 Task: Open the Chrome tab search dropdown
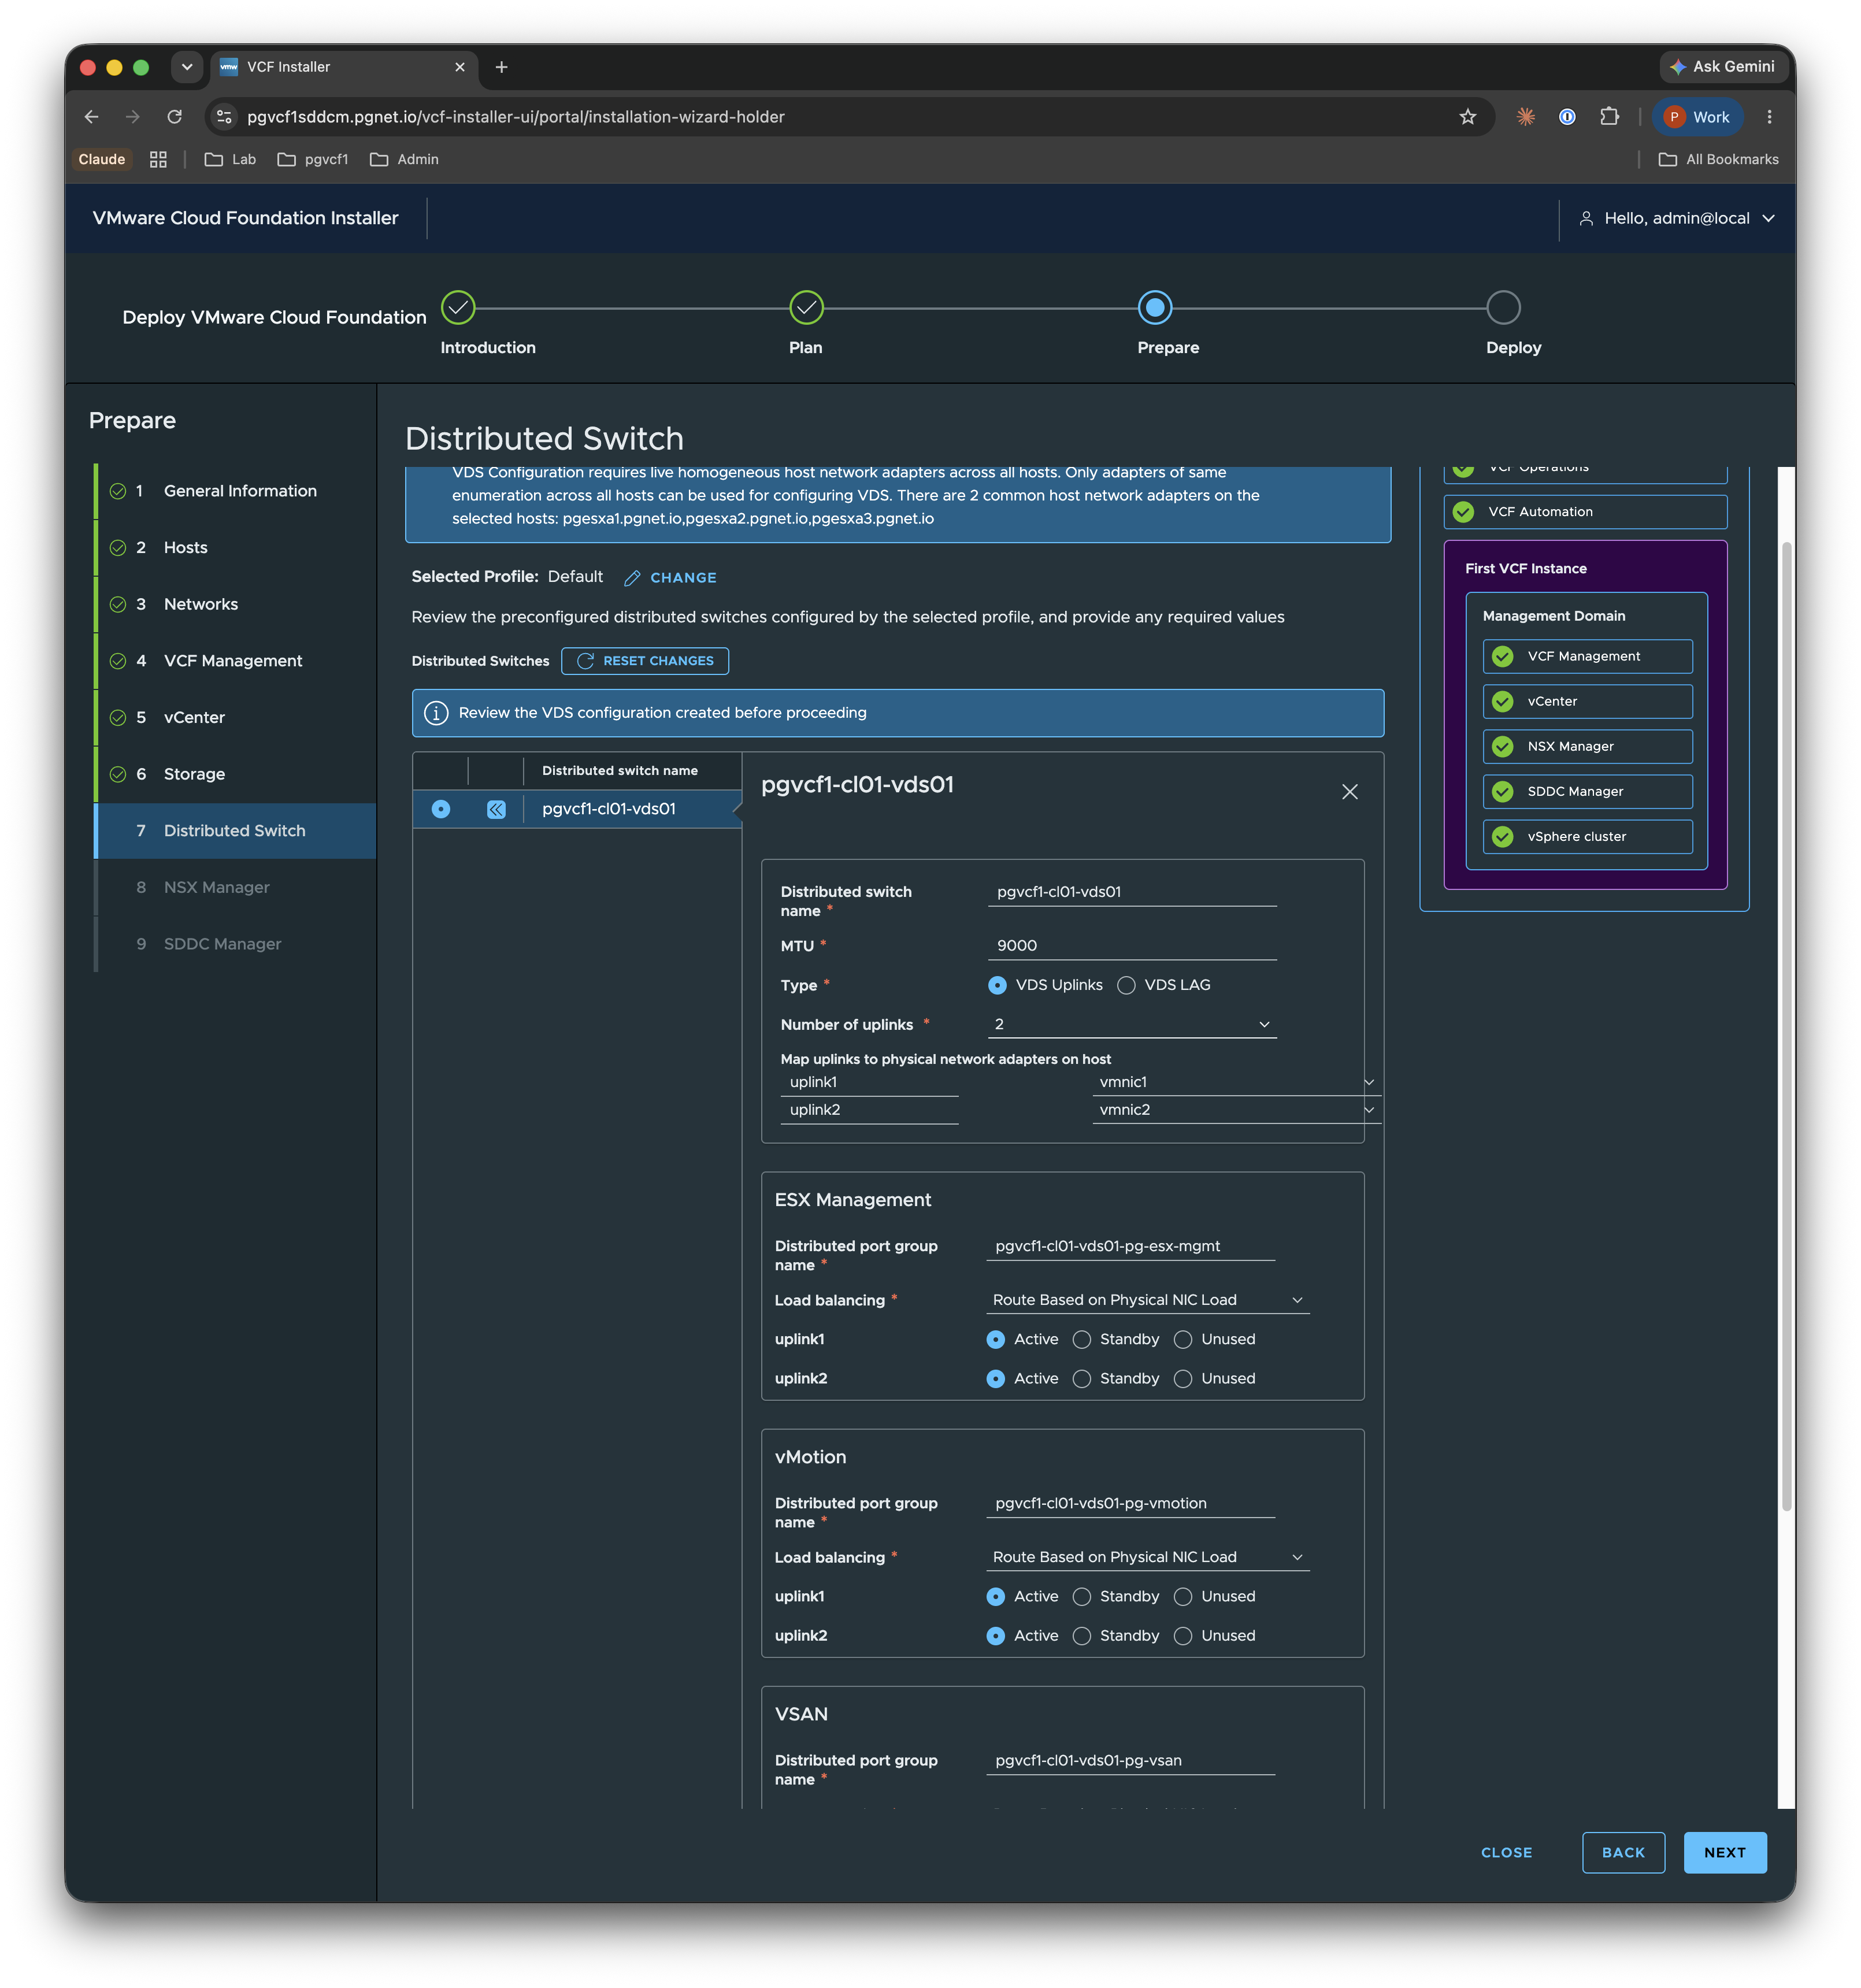186,67
